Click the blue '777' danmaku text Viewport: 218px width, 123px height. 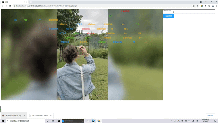39,20
